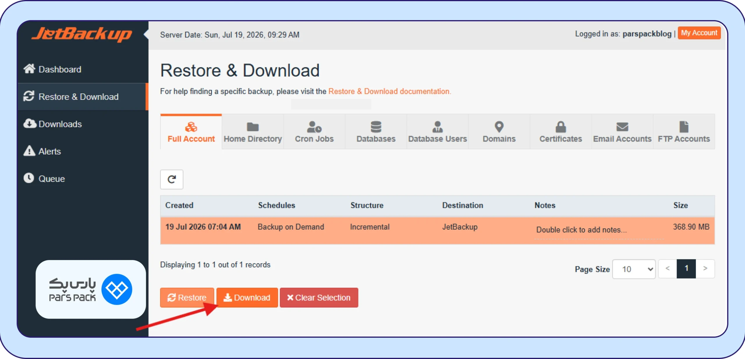This screenshot has width=745, height=359.
Task: Click the Download button
Action: pyautogui.click(x=247, y=297)
